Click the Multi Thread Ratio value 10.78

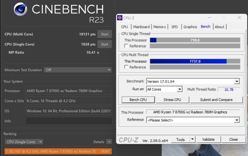coord(229,90)
